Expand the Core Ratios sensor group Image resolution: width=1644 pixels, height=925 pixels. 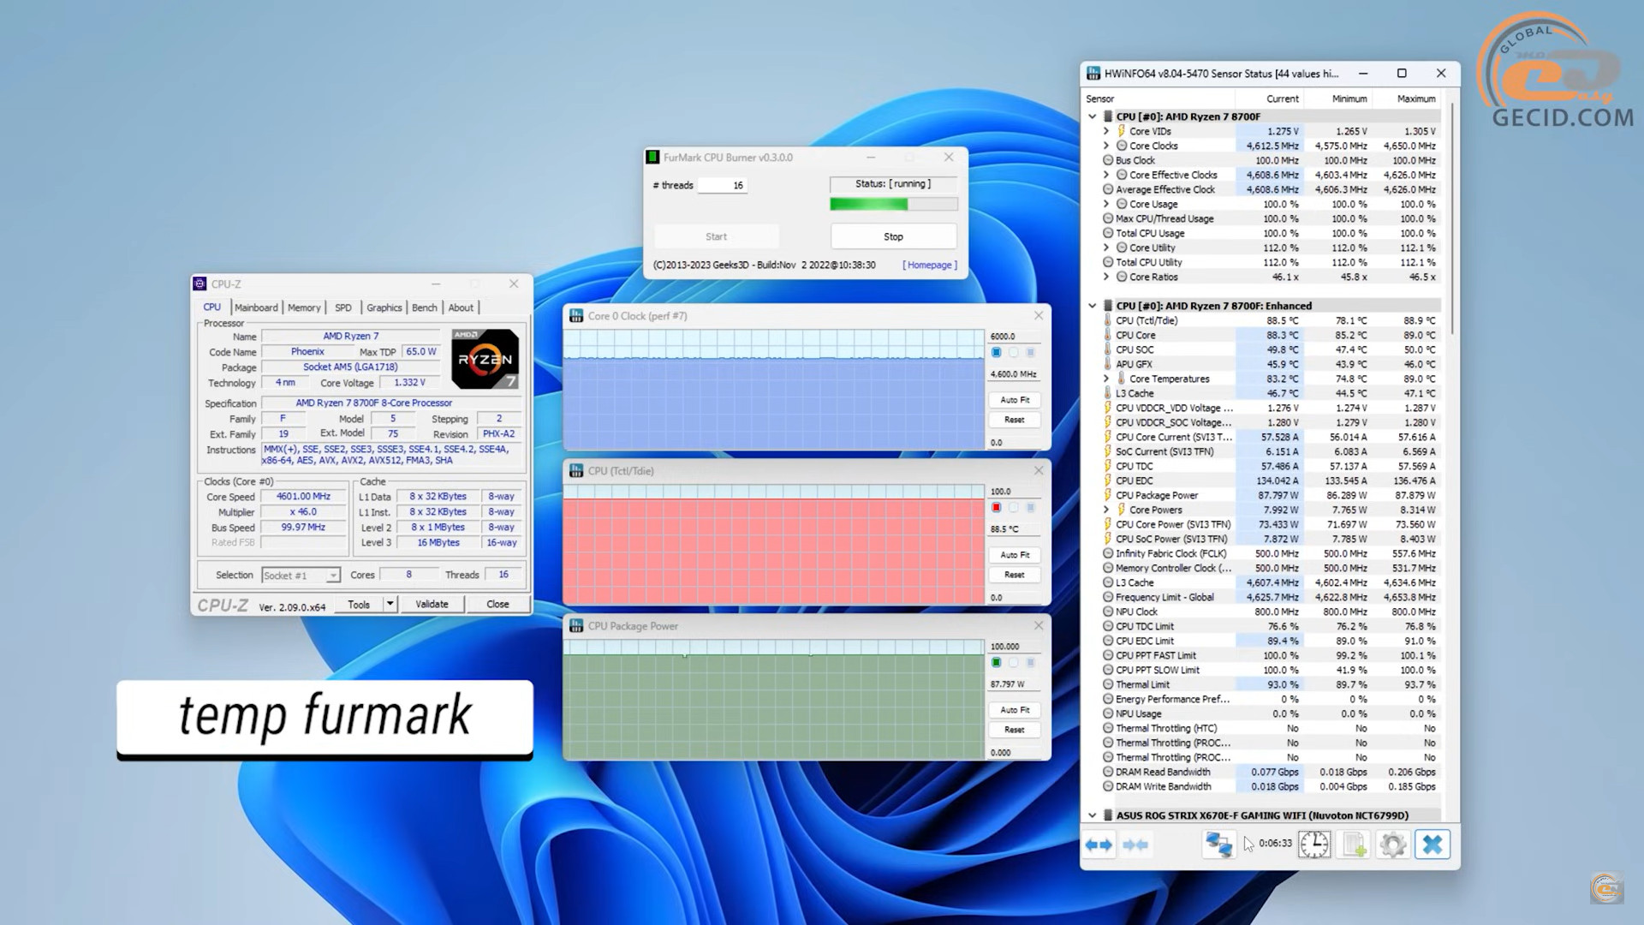[x=1105, y=277]
